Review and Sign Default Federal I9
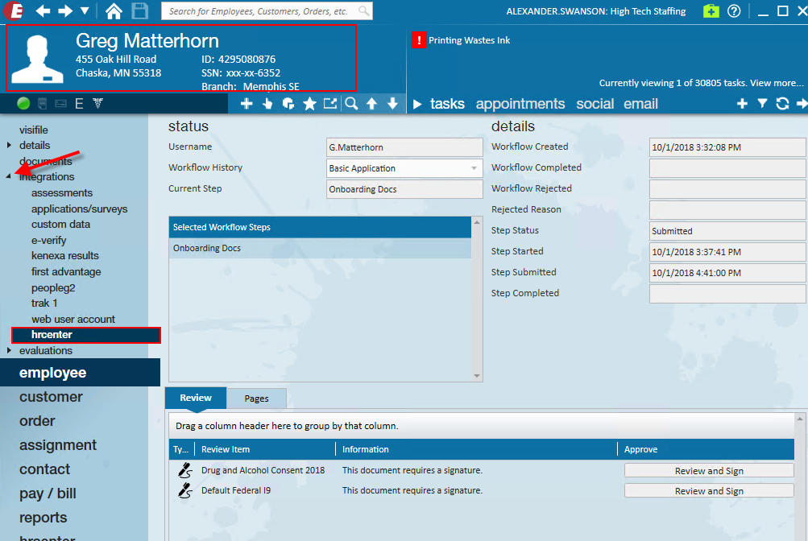Image resolution: width=808 pixels, height=541 pixels. pos(708,491)
